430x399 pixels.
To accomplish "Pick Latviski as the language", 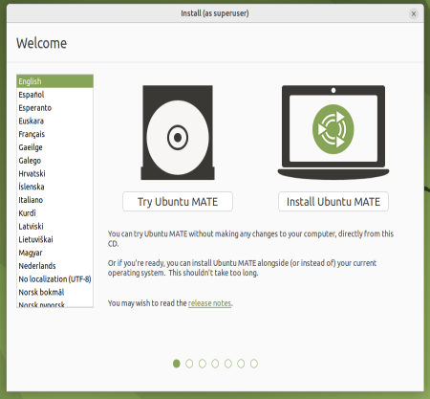I will click(54, 227).
